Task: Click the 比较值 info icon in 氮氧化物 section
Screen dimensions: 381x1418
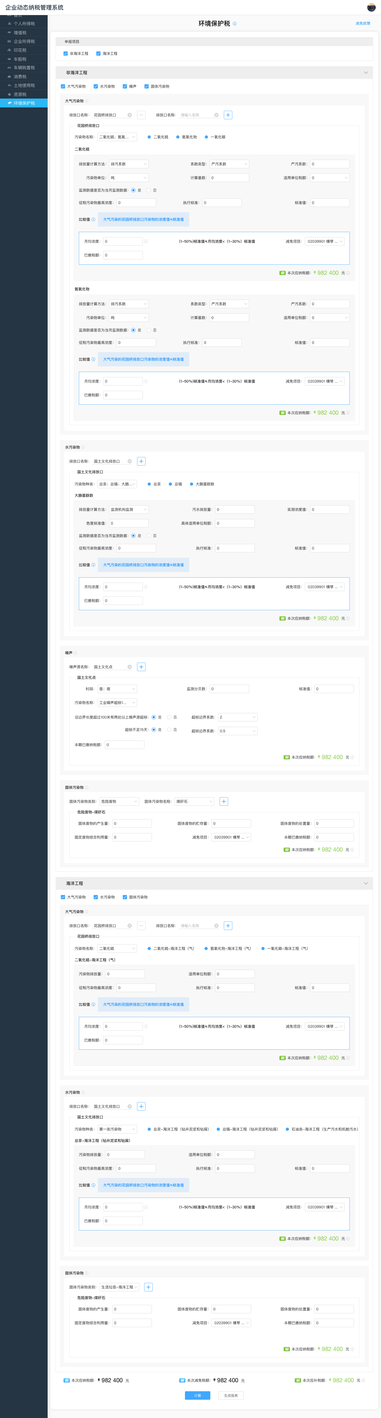Action: [93, 360]
